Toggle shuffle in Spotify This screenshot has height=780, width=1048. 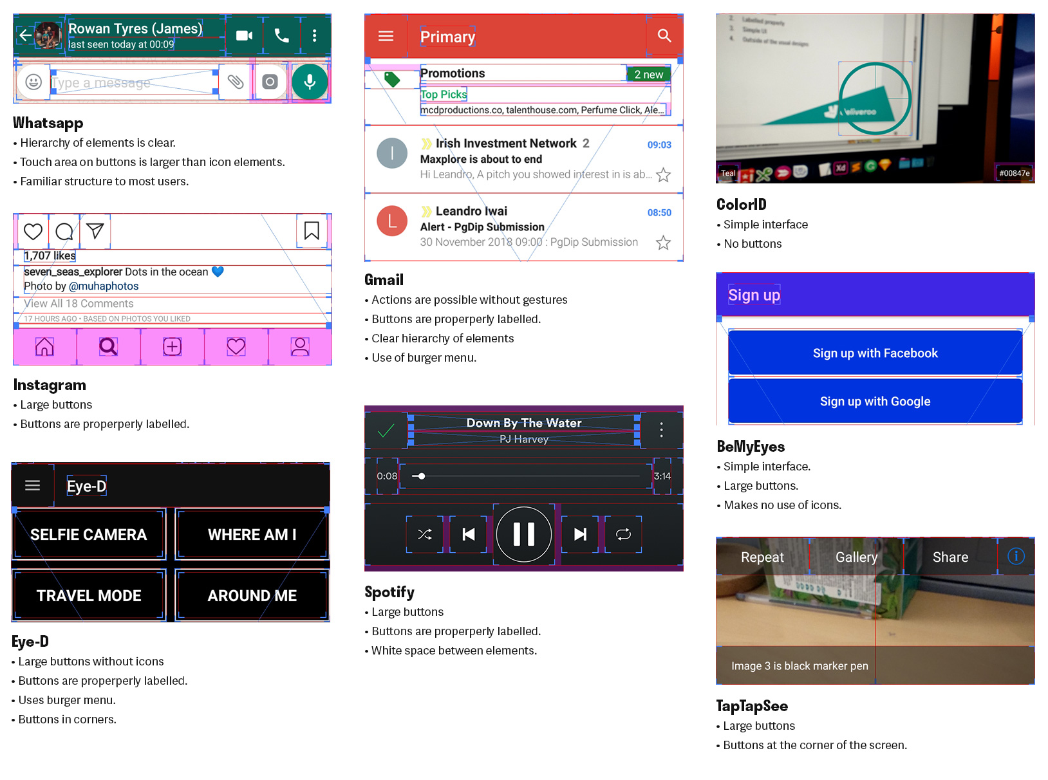425,534
